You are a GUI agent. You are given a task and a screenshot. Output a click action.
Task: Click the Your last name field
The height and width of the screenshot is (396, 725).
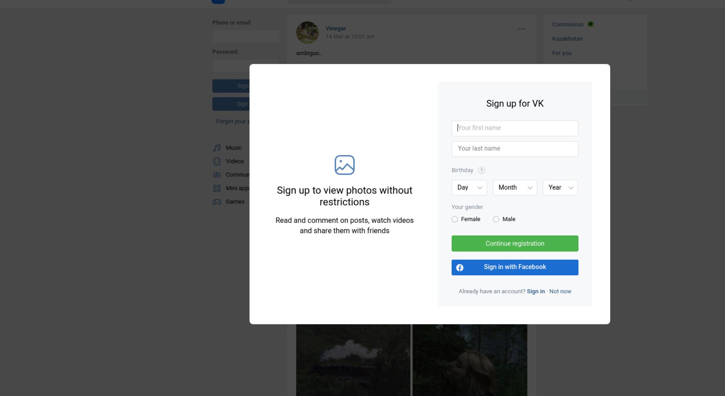pos(515,149)
